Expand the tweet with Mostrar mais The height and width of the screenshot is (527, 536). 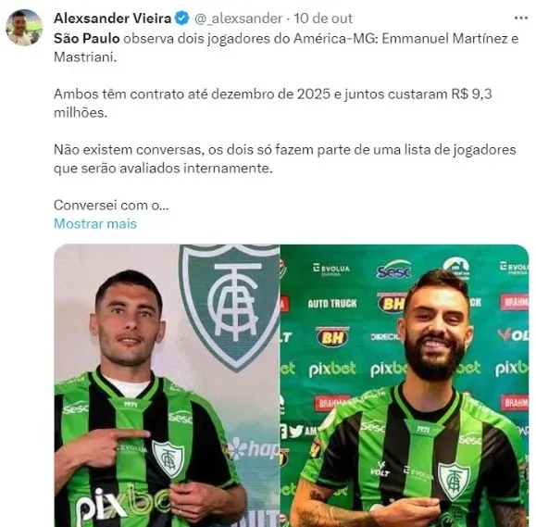(95, 223)
